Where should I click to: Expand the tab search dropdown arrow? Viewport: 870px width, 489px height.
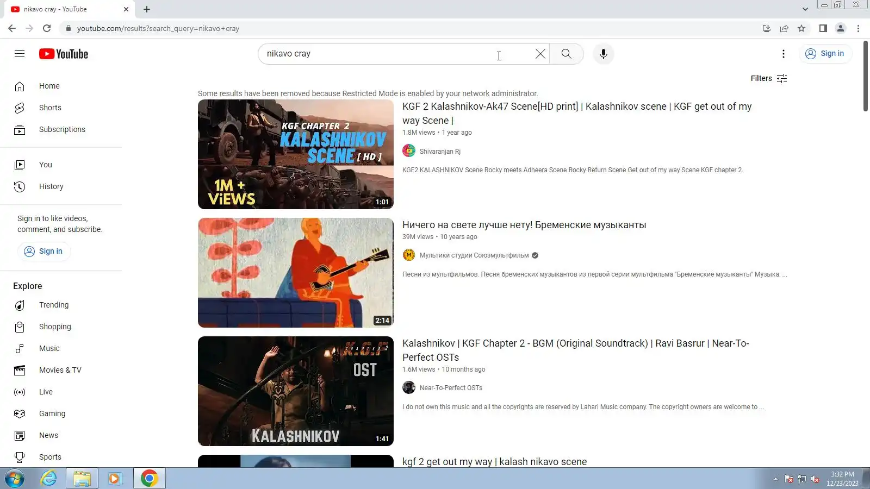[x=805, y=9]
